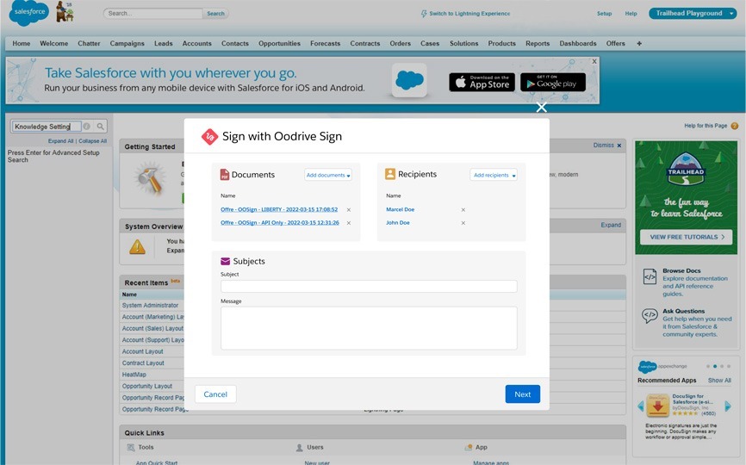Close the mobile app banner
746x465 pixels.
[594, 61]
